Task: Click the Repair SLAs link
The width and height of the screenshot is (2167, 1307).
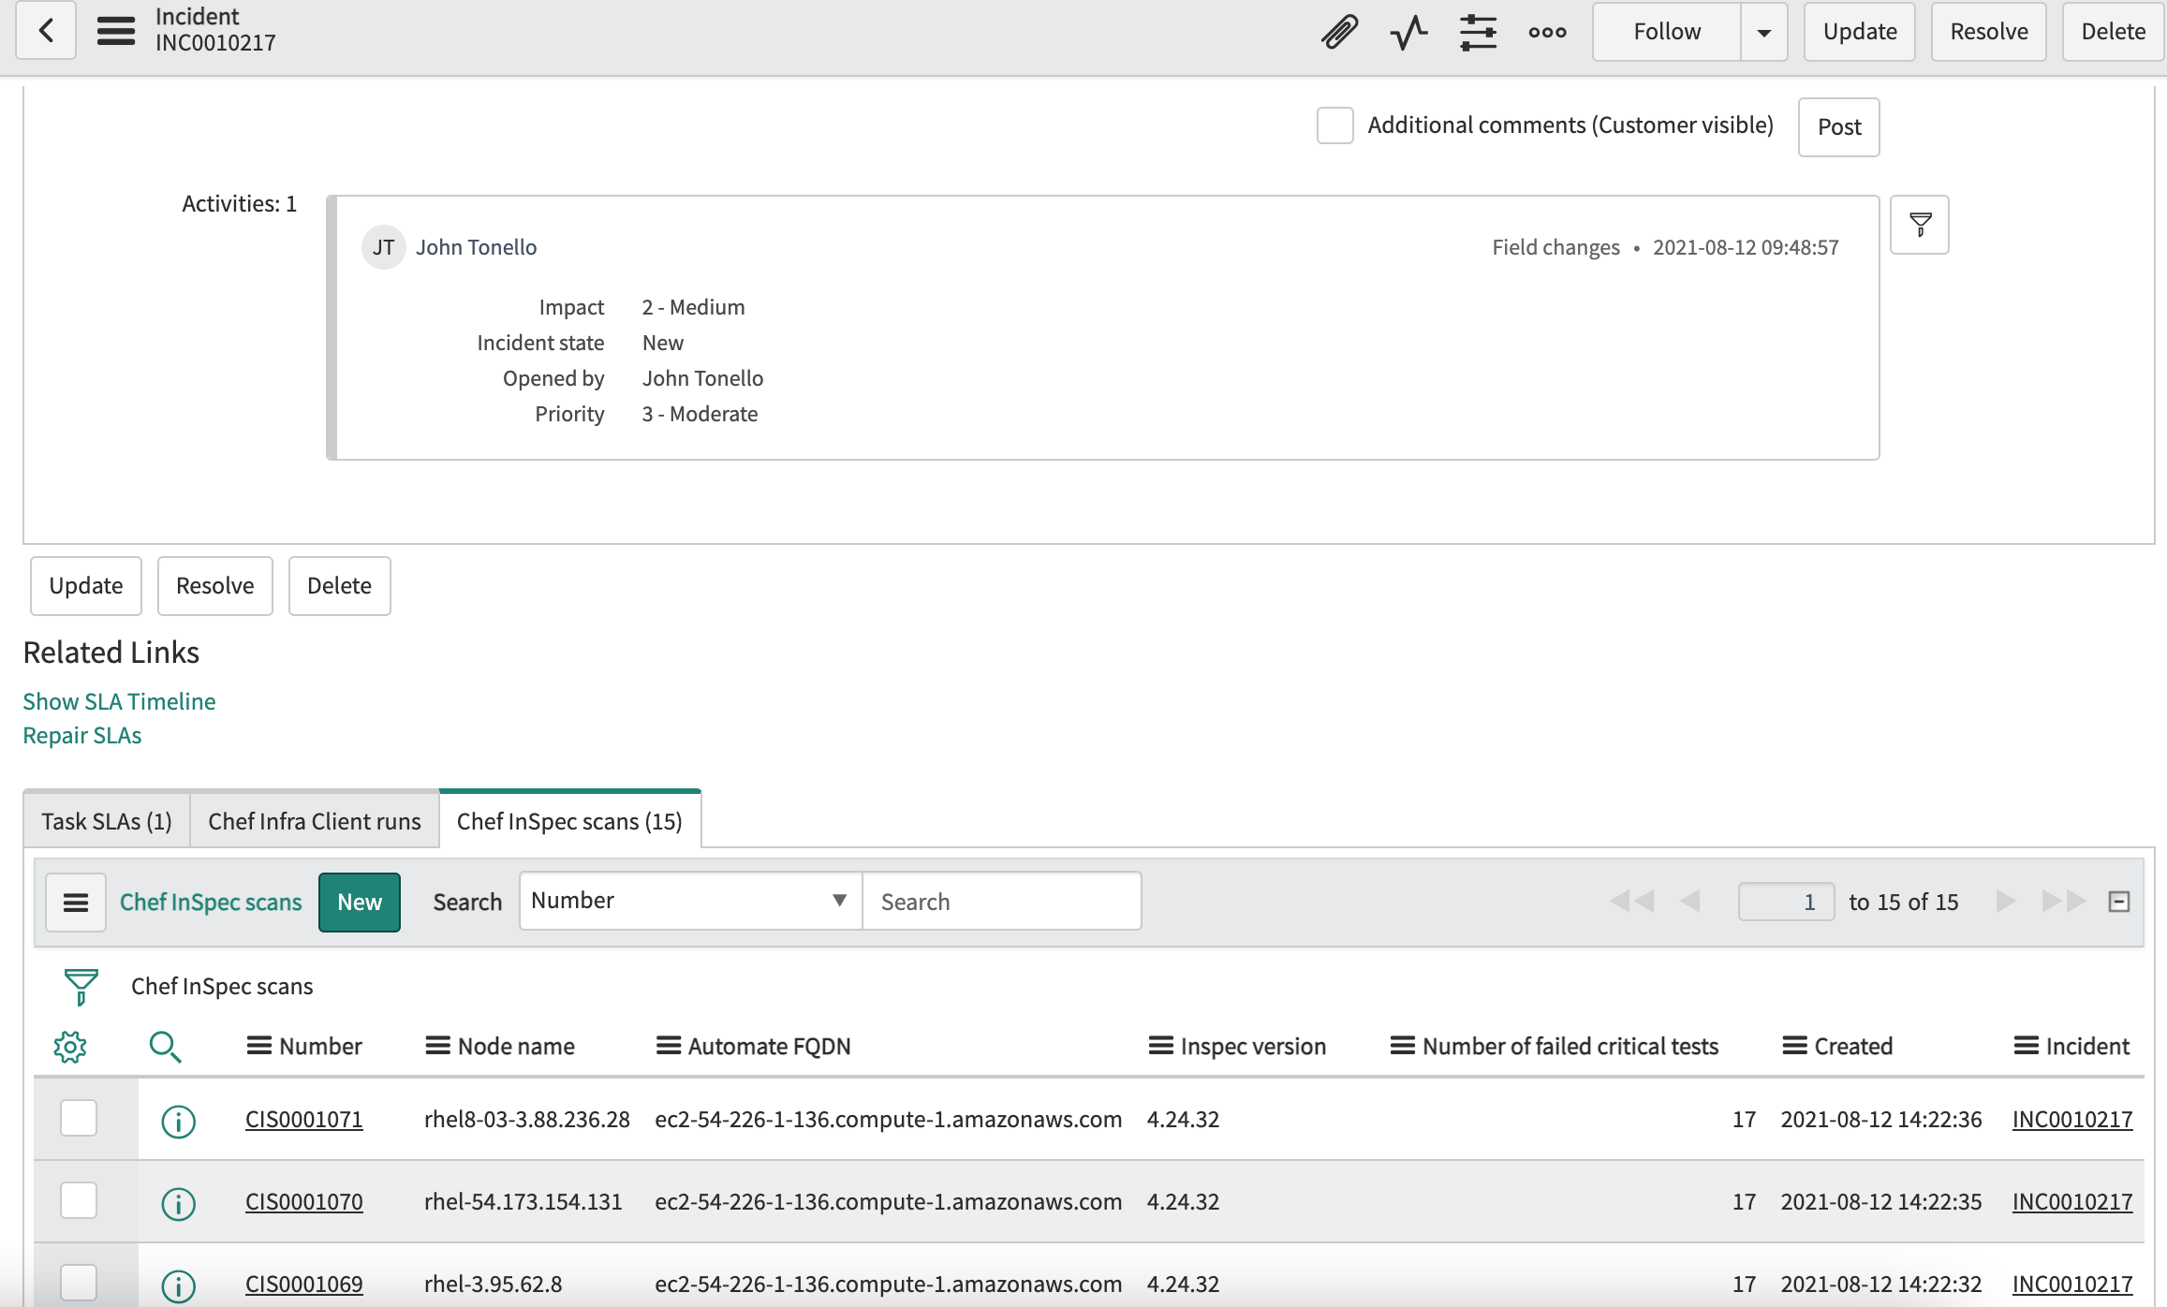Action: 81,735
